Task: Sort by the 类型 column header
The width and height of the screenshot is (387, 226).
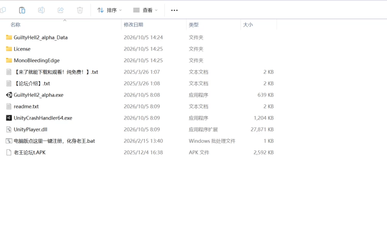Action: click(x=193, y=25)
